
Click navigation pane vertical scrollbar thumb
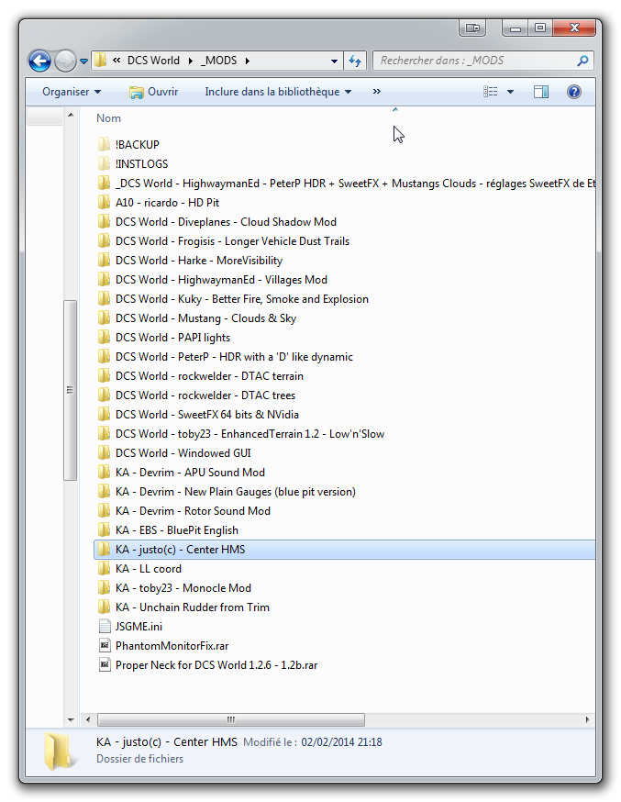click(70, 390)
